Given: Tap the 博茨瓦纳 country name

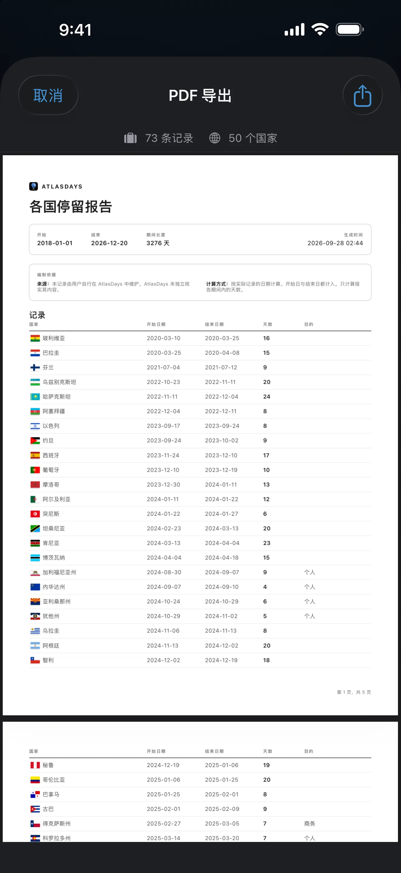Looking at the screenshot, I should coord(54,558).
